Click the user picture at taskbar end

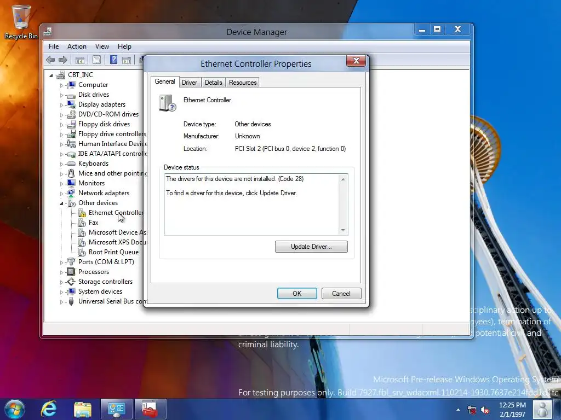click(542, 409)
